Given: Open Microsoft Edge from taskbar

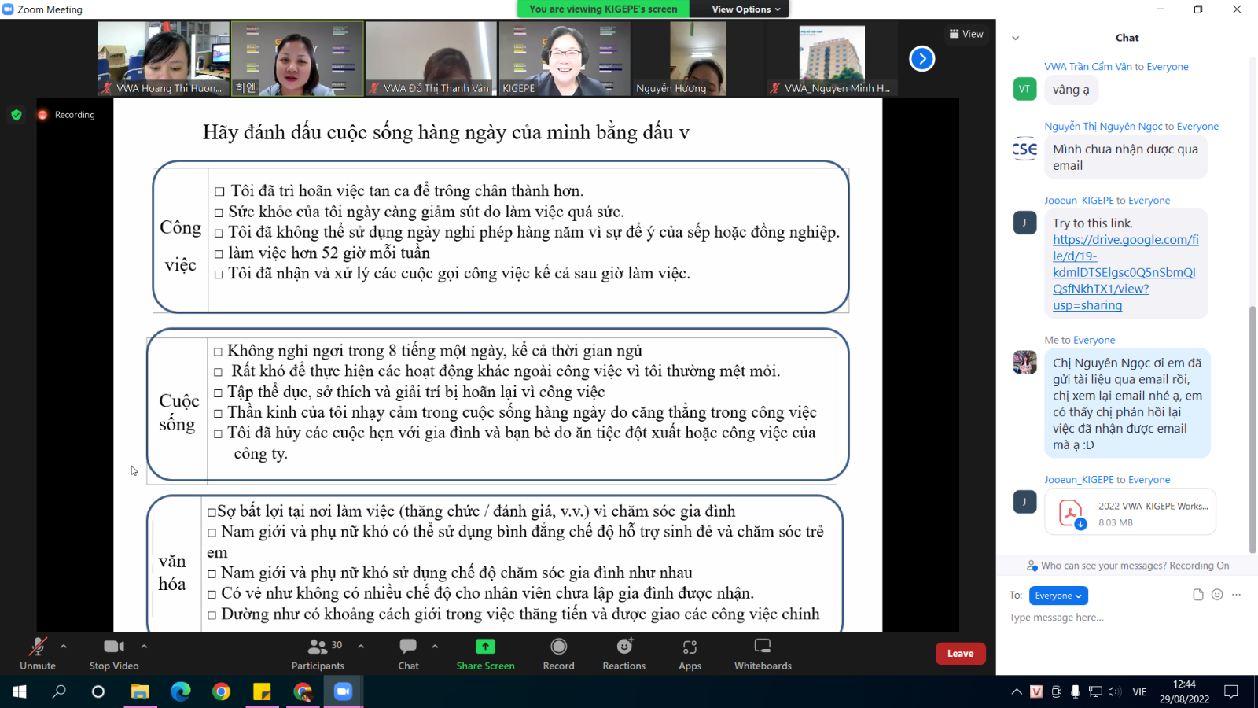Looking at the screenshot, I should pyautogui.click(x=181, y=691).
